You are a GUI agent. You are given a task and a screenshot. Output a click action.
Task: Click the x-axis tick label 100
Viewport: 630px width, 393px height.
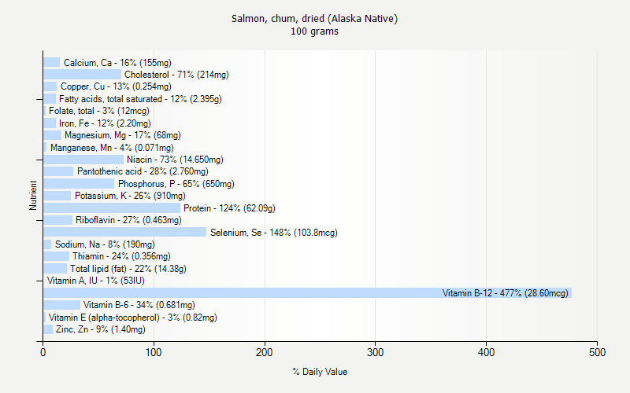[x=154, y=352]
